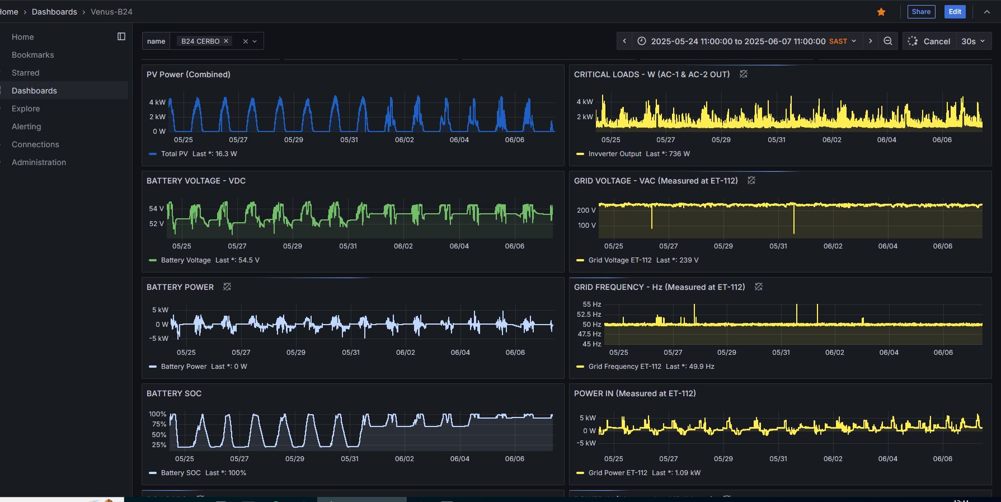Remove the B24 CERBO filter value
1001x502 pixels.
pyautogui.click(x=226, y=41)
